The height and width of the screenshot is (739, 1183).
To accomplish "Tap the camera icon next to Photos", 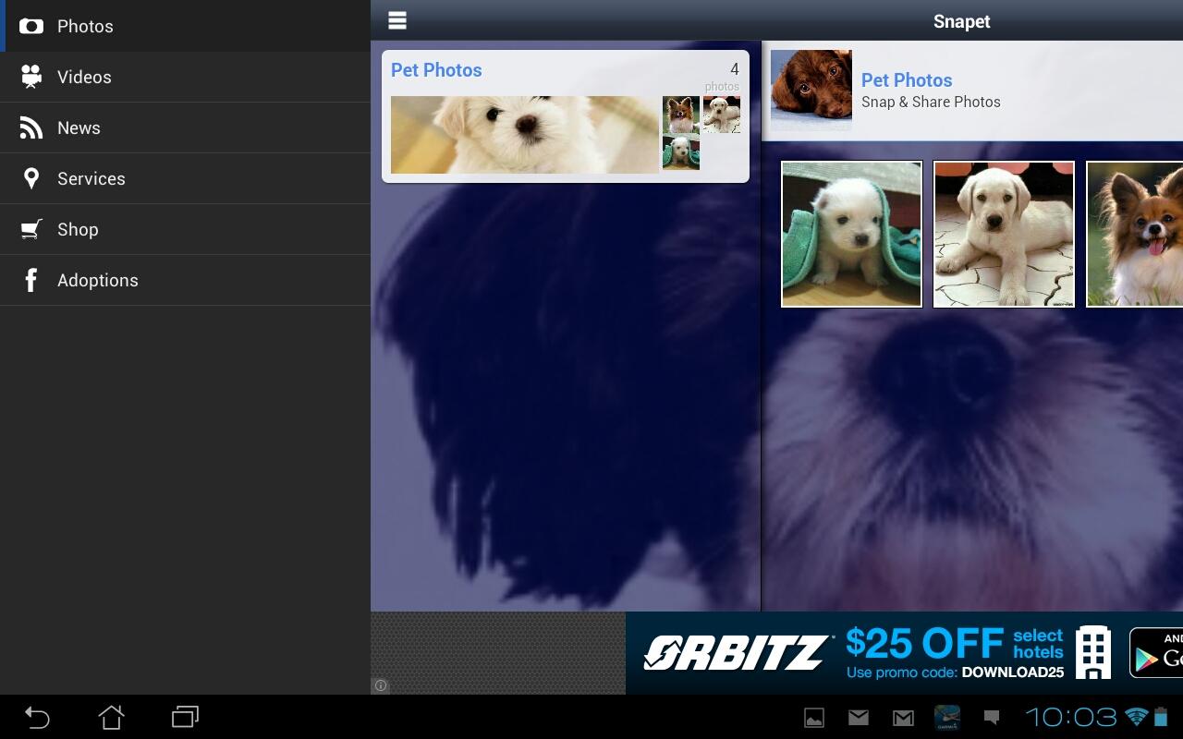I will [31, 26].
